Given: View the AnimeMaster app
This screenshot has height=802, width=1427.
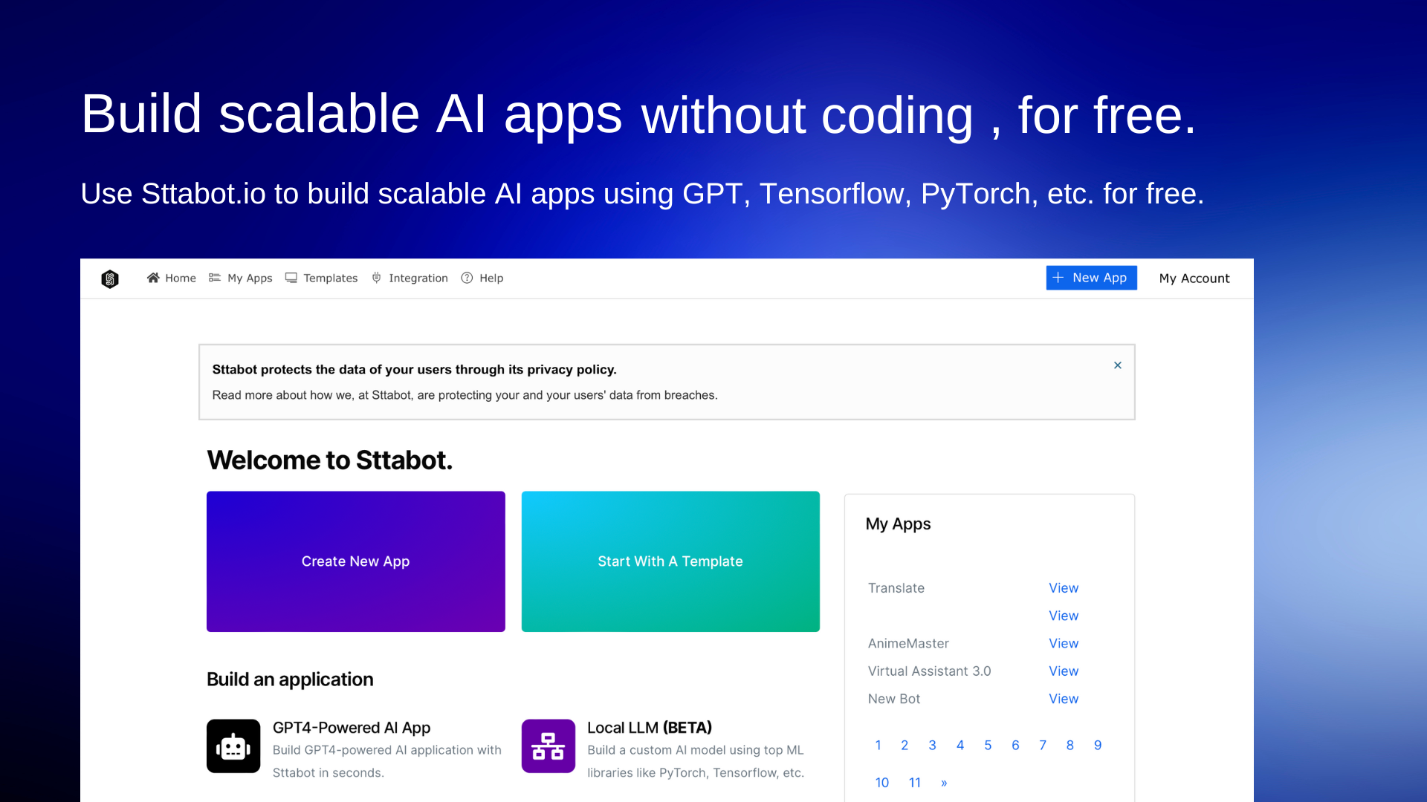Looking at the screenshot, I should click(x=1064, y=644).
